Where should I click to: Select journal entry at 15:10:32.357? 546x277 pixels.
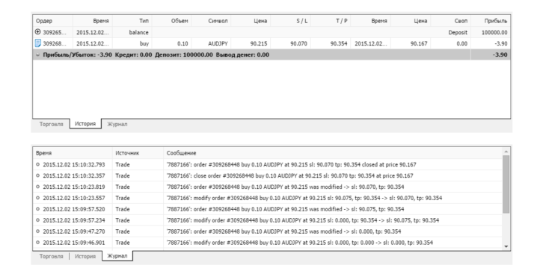click(268, 175)
